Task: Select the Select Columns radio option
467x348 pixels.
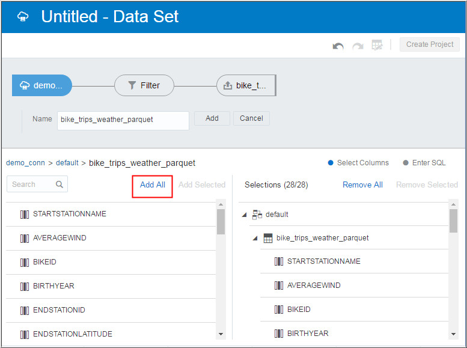Action: pyautogui.click(x=331, y=163)
